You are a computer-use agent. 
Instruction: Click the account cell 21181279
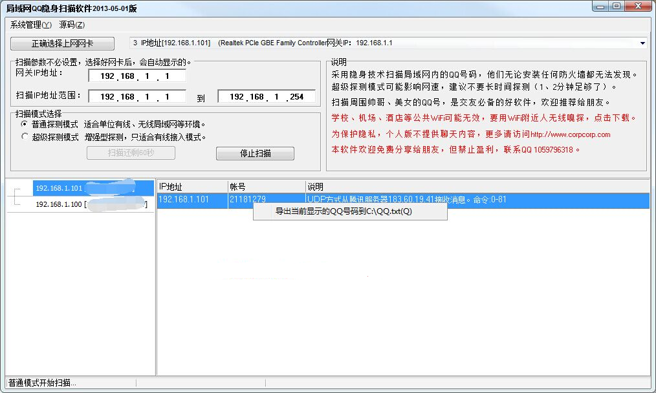click(x=248, y=200)
